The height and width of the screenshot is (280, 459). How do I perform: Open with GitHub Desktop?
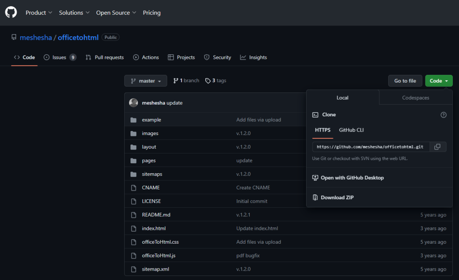352,178
